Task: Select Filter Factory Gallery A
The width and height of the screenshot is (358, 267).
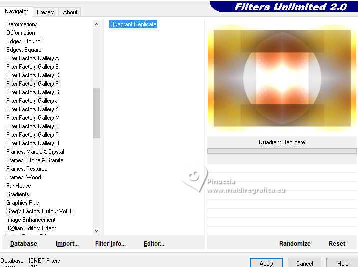Action: [x=32, y=58]
